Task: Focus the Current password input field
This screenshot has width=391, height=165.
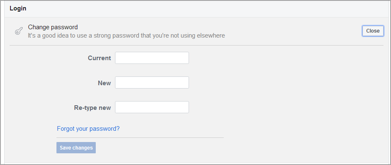Action: pos(152,58)
